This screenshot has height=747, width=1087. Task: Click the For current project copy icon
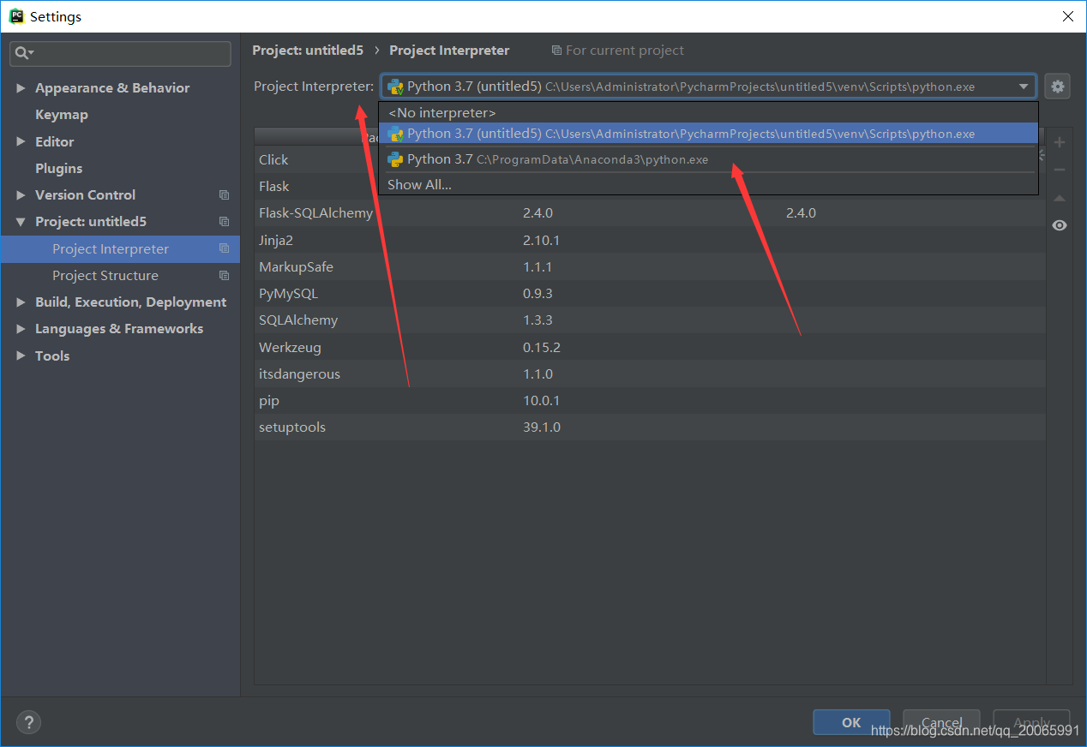[x=556, y=51]
